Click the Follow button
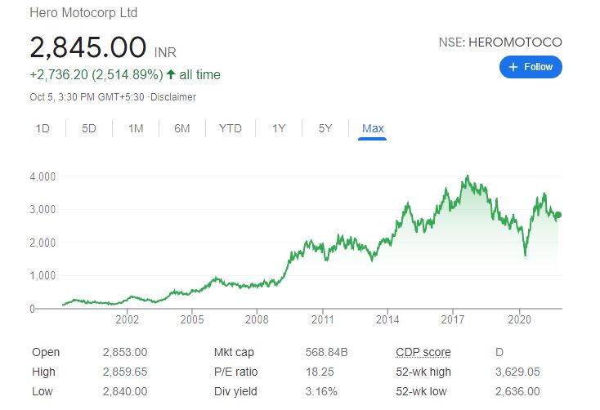600x410 pixels. point(531,67)
